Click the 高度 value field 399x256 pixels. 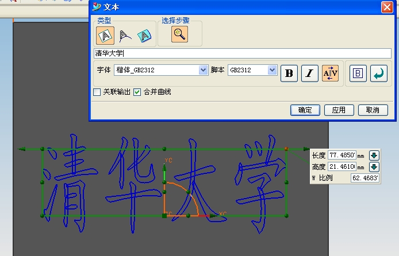click(342, 166)
